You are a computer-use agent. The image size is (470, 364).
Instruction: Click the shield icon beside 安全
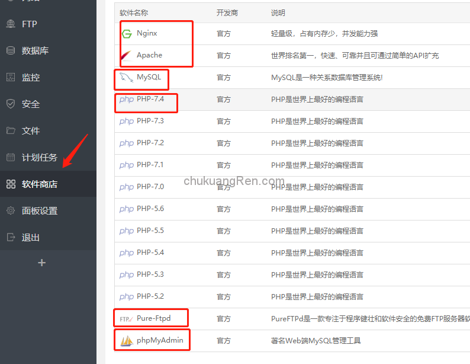coord(11,104)
